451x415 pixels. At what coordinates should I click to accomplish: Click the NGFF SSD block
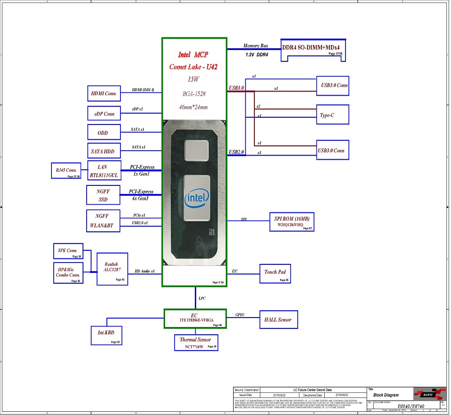[103, 195]
